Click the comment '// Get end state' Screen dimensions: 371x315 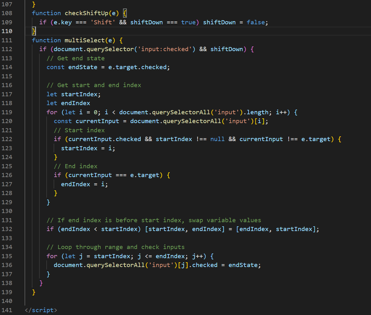point(76,58)
